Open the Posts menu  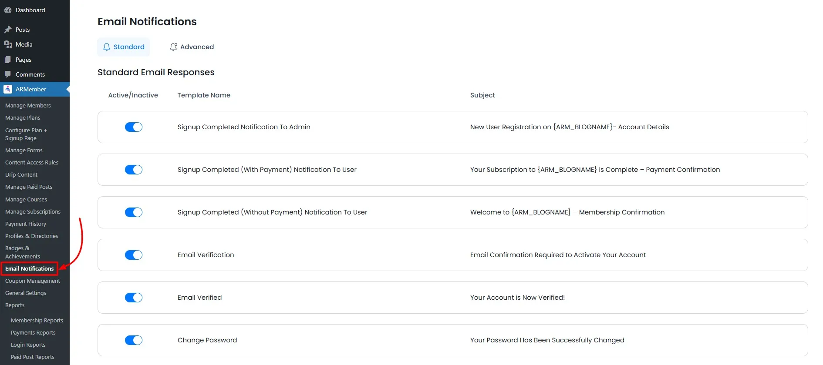(x=23, y=30)
